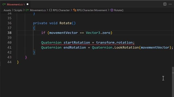Image resolution: width=174 pixels, height=97 pixels.
Task: Open the Scripts breadcrumb
Action: pyautogui.click(x=18, y=10)
